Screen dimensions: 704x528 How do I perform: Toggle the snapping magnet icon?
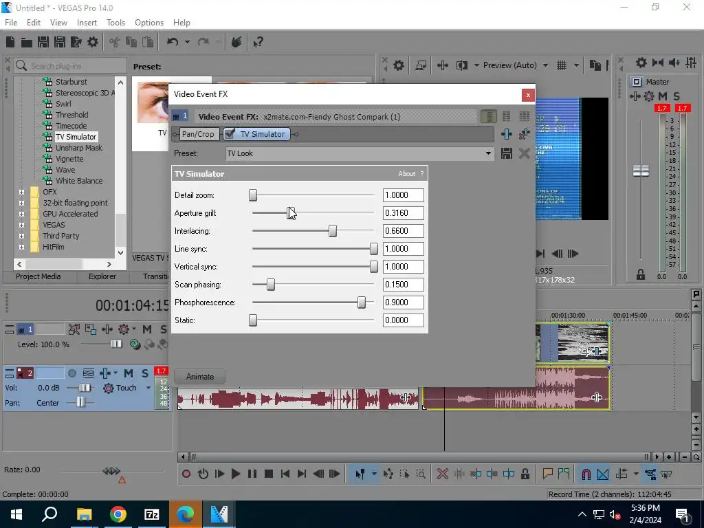(x=586, y=474)
